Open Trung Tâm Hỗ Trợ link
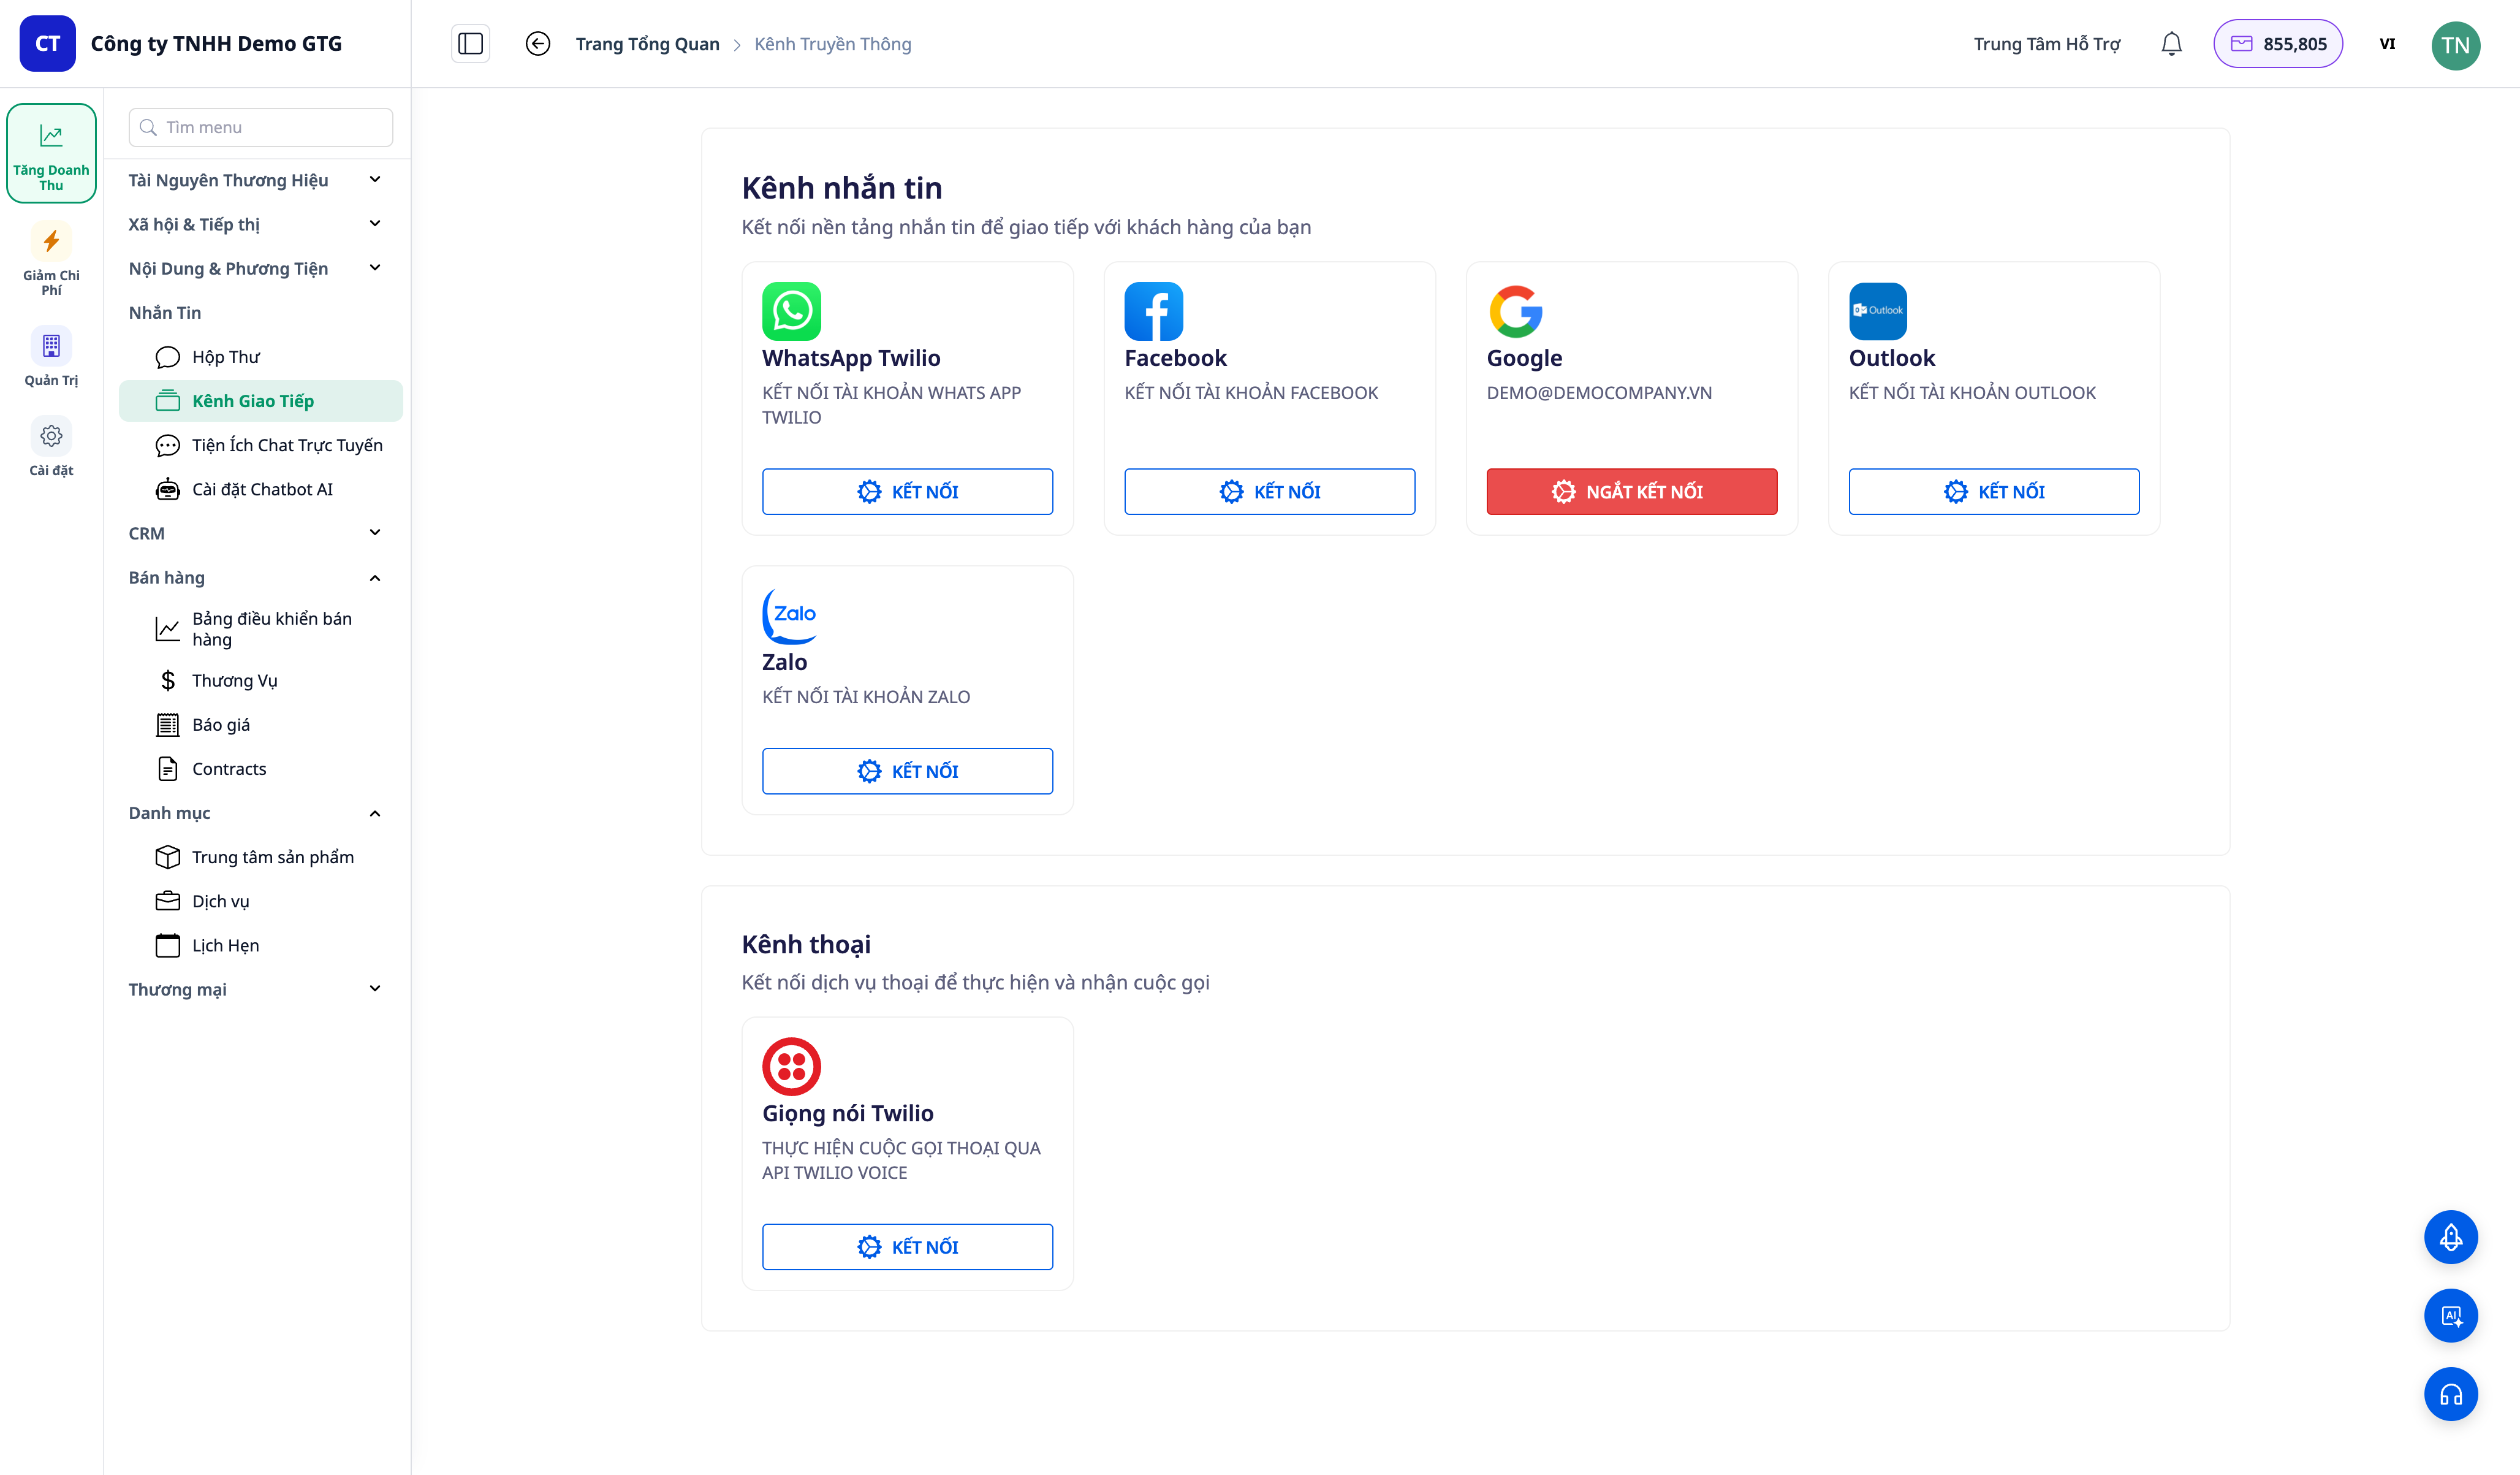This screenshot has width=2520, height=1475. point(2046,44)
